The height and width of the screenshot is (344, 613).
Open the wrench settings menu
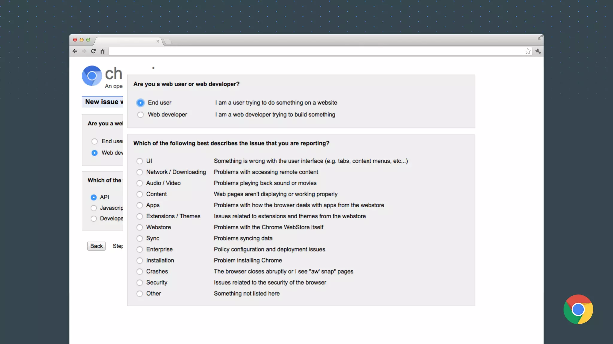538,51
